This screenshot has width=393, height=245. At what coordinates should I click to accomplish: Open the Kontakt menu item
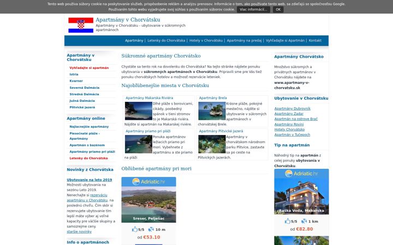[315, 40]
